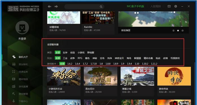This screenshot has height=105, width=197.
Task: Choose game version 1.9
Action: pyautogui.click(x=122, y=64)
